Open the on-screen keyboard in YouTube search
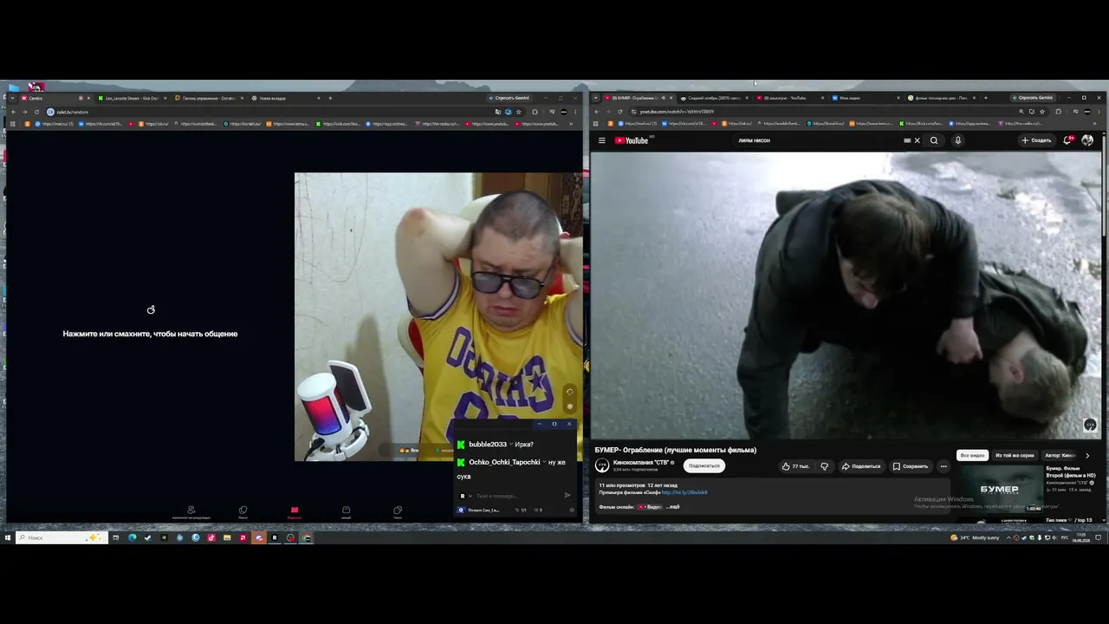1109x624 pixels. [907, 140]
